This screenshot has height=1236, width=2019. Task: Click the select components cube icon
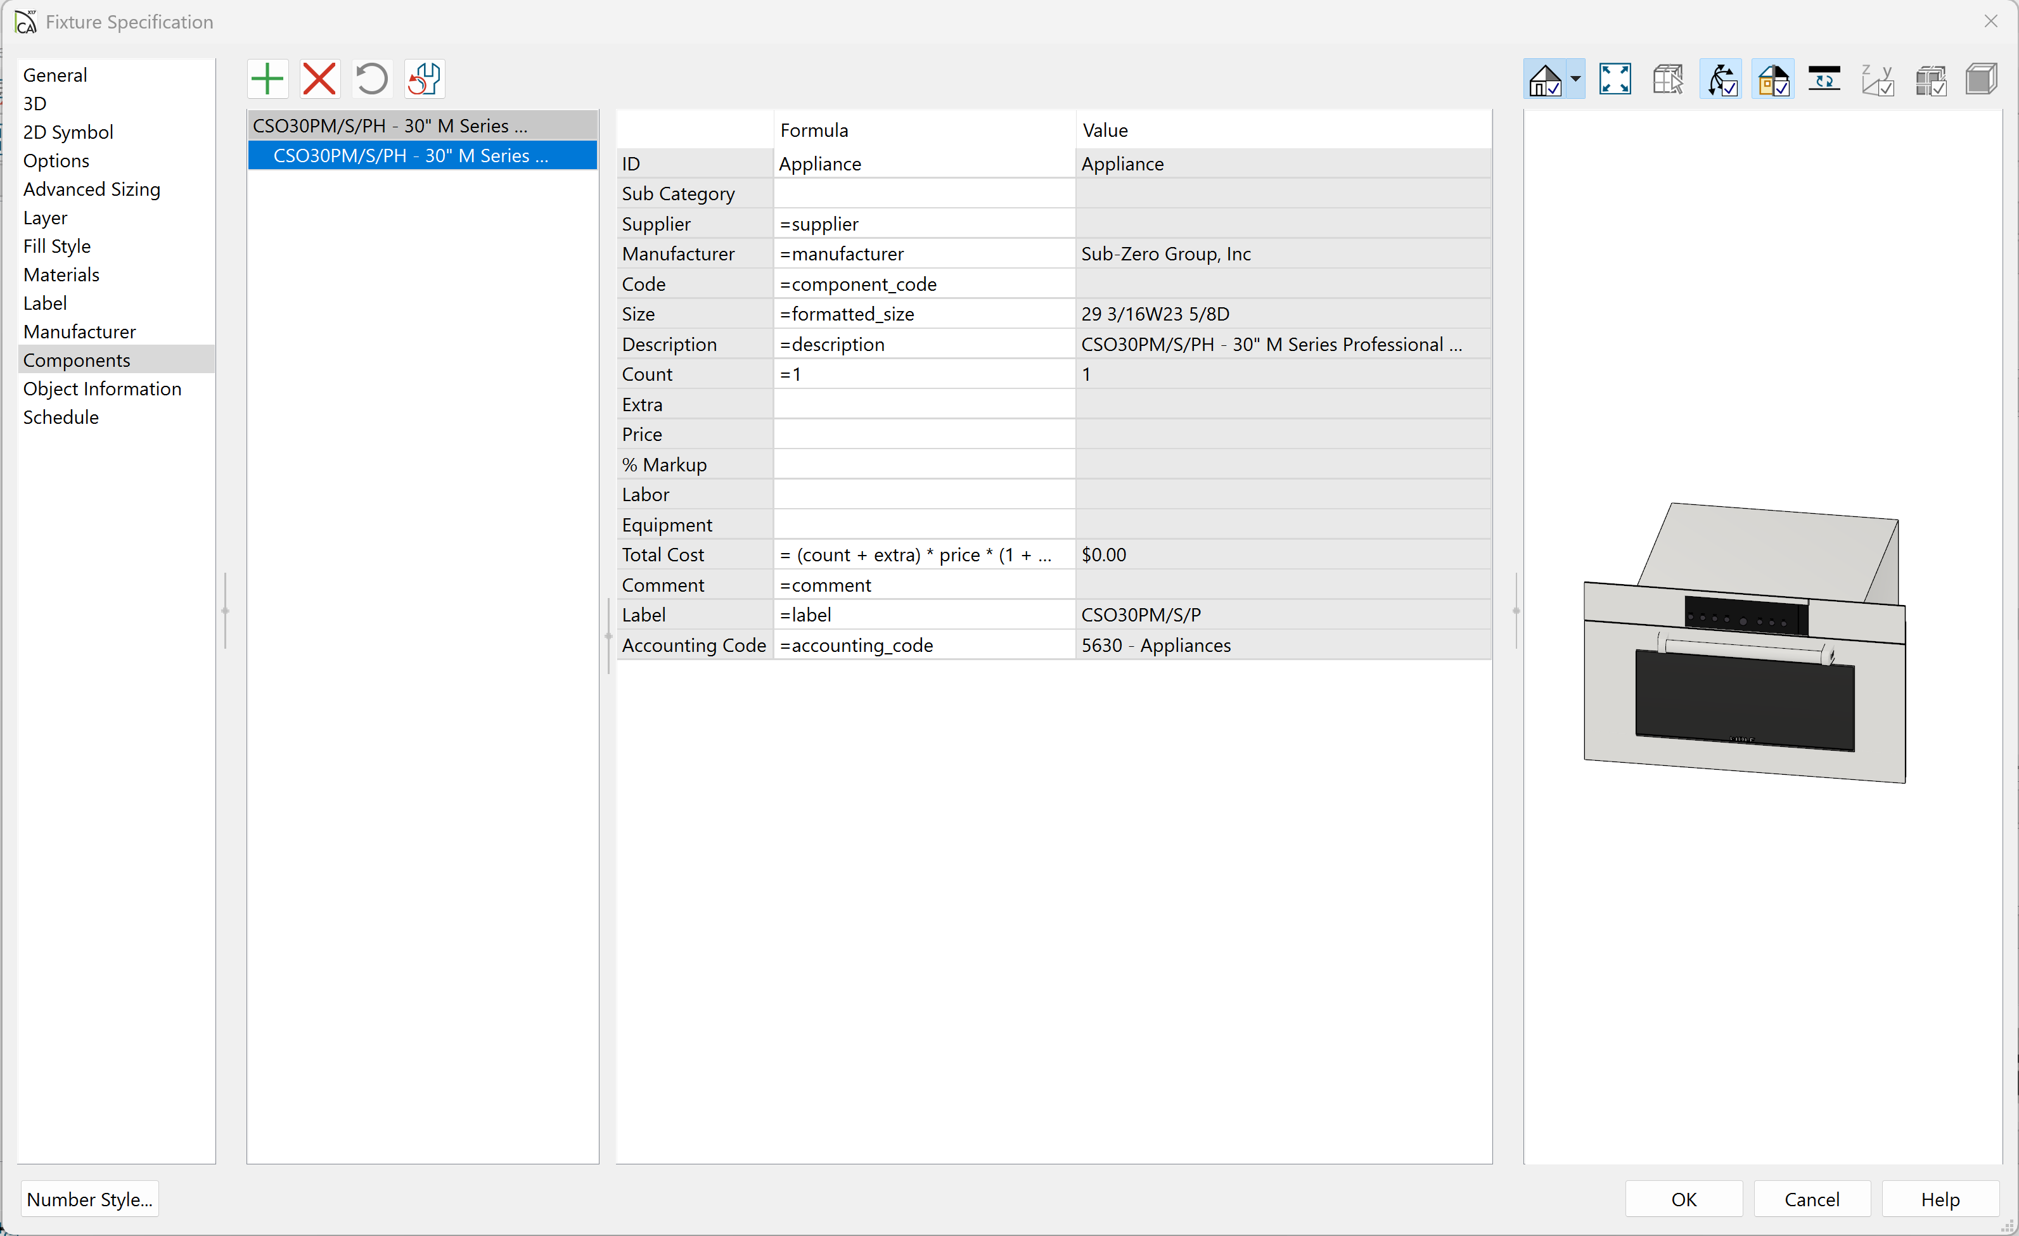(1667, 79)
